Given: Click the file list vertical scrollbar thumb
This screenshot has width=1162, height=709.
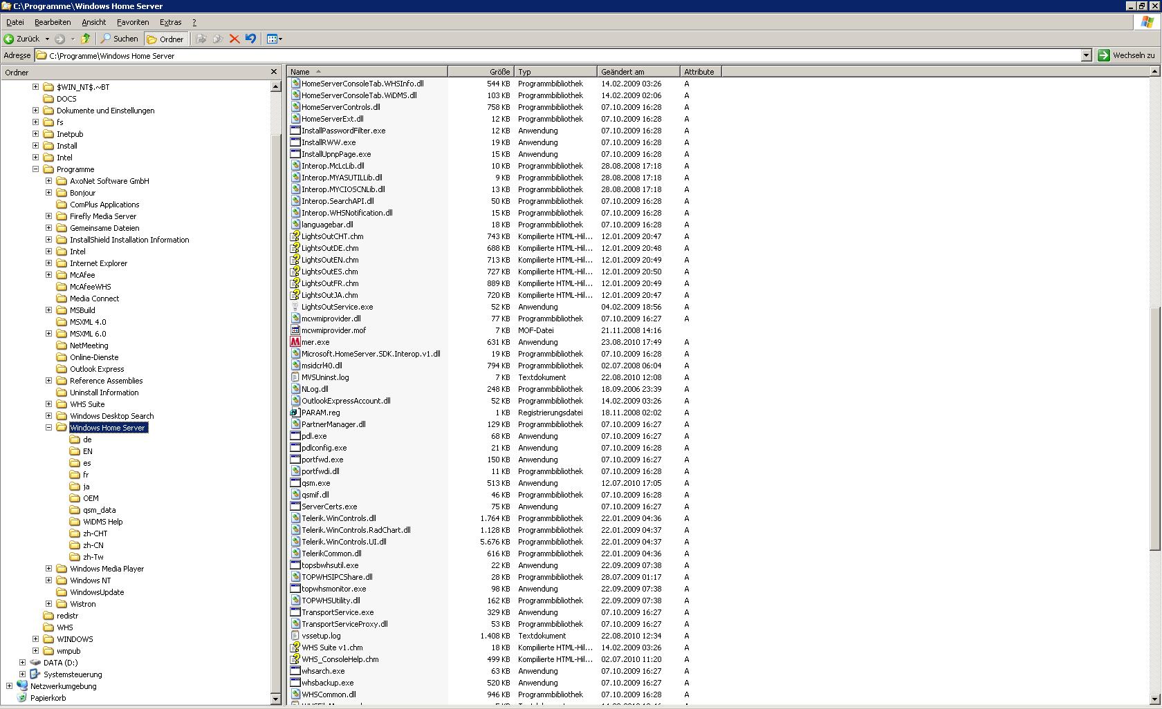Looking at the screenshot, I should 1154,428.
